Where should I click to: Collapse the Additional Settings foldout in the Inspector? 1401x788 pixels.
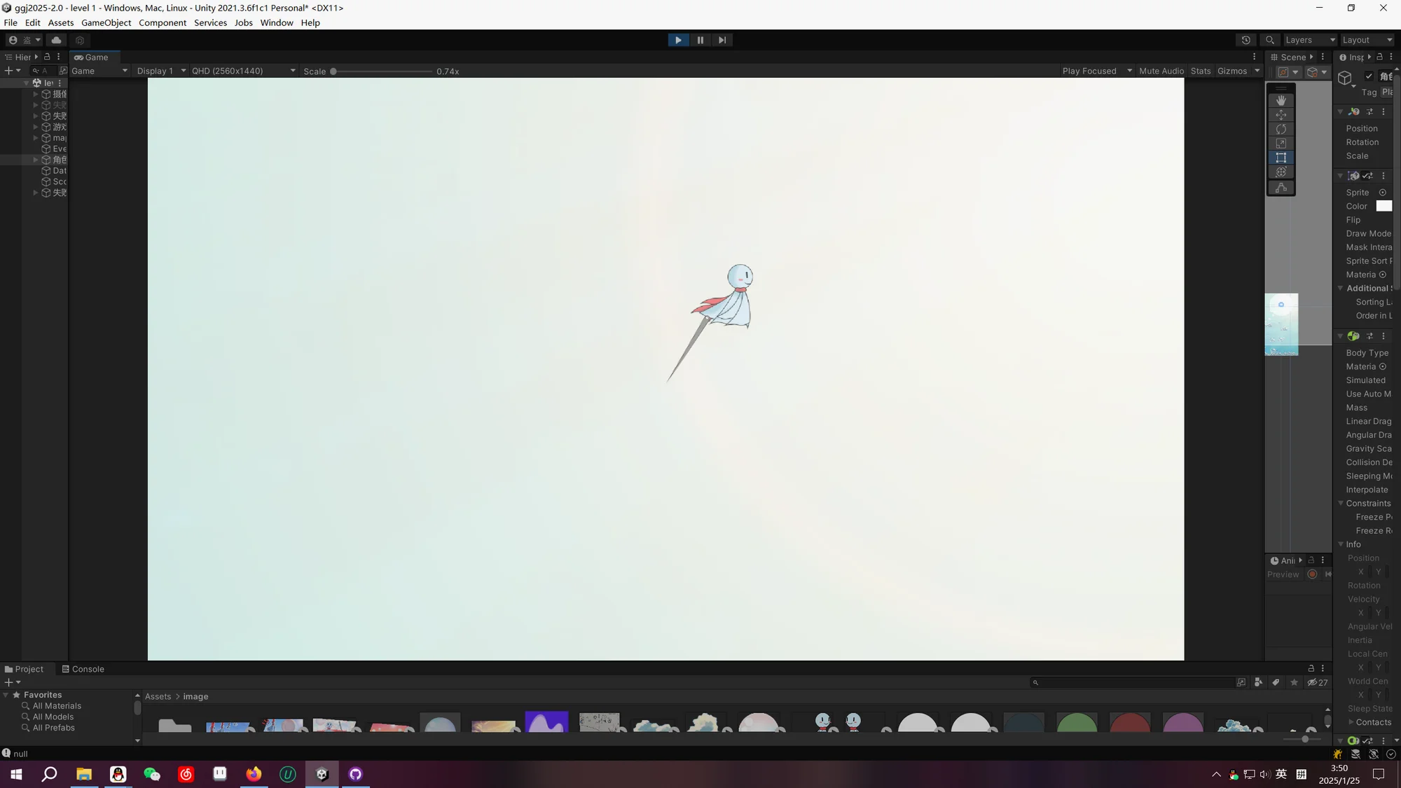[1341, 288]
